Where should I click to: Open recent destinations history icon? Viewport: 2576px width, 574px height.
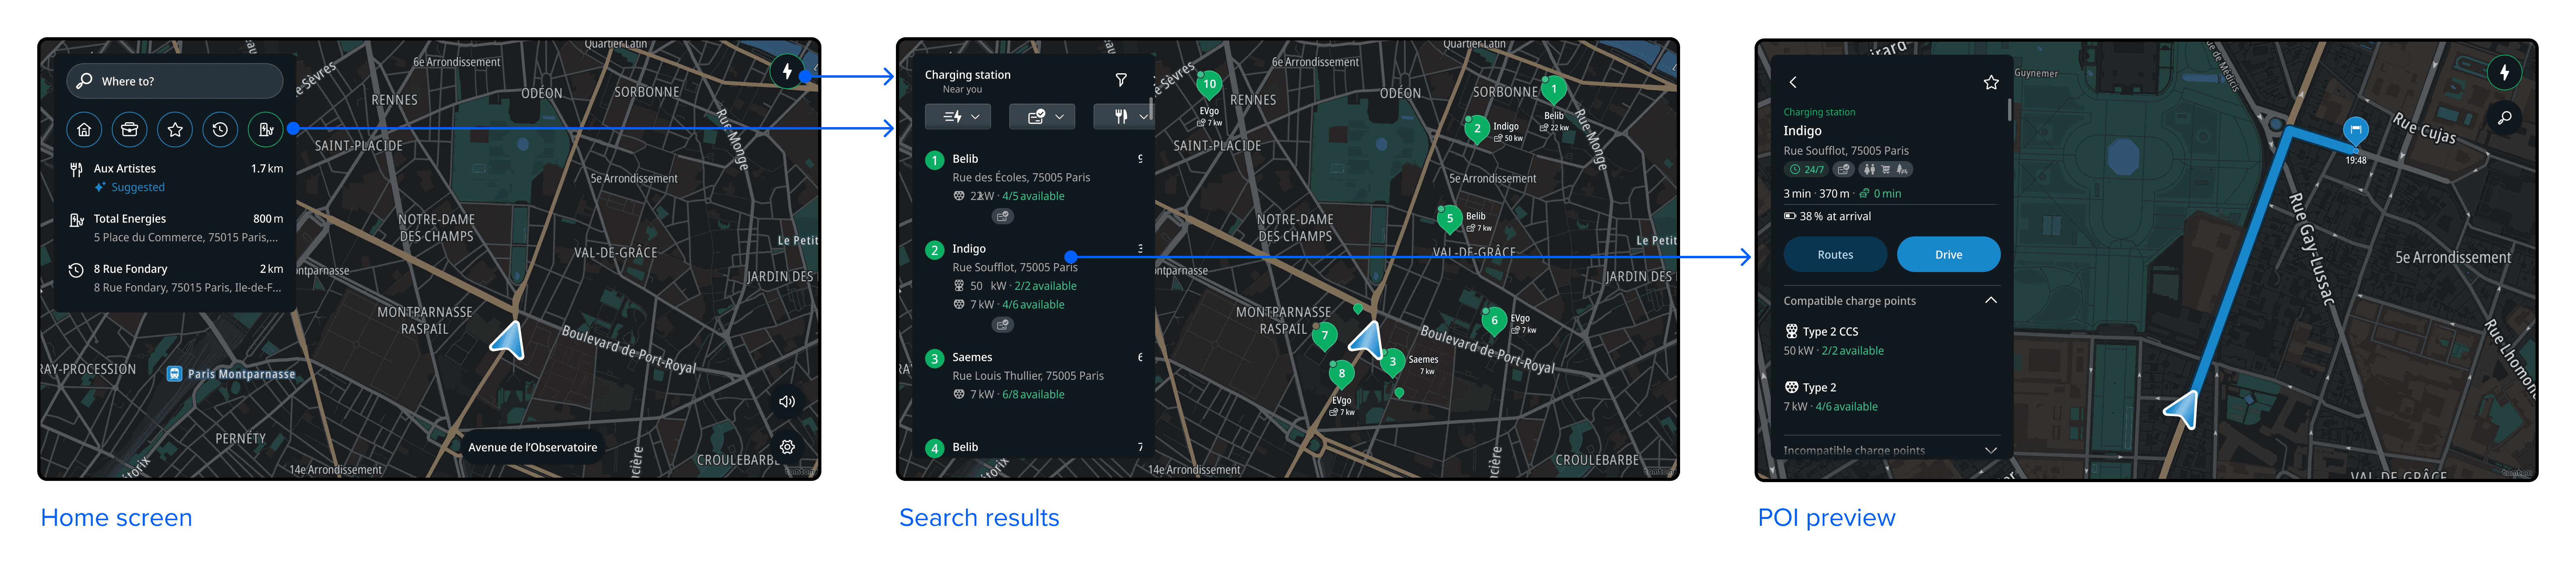220,129
